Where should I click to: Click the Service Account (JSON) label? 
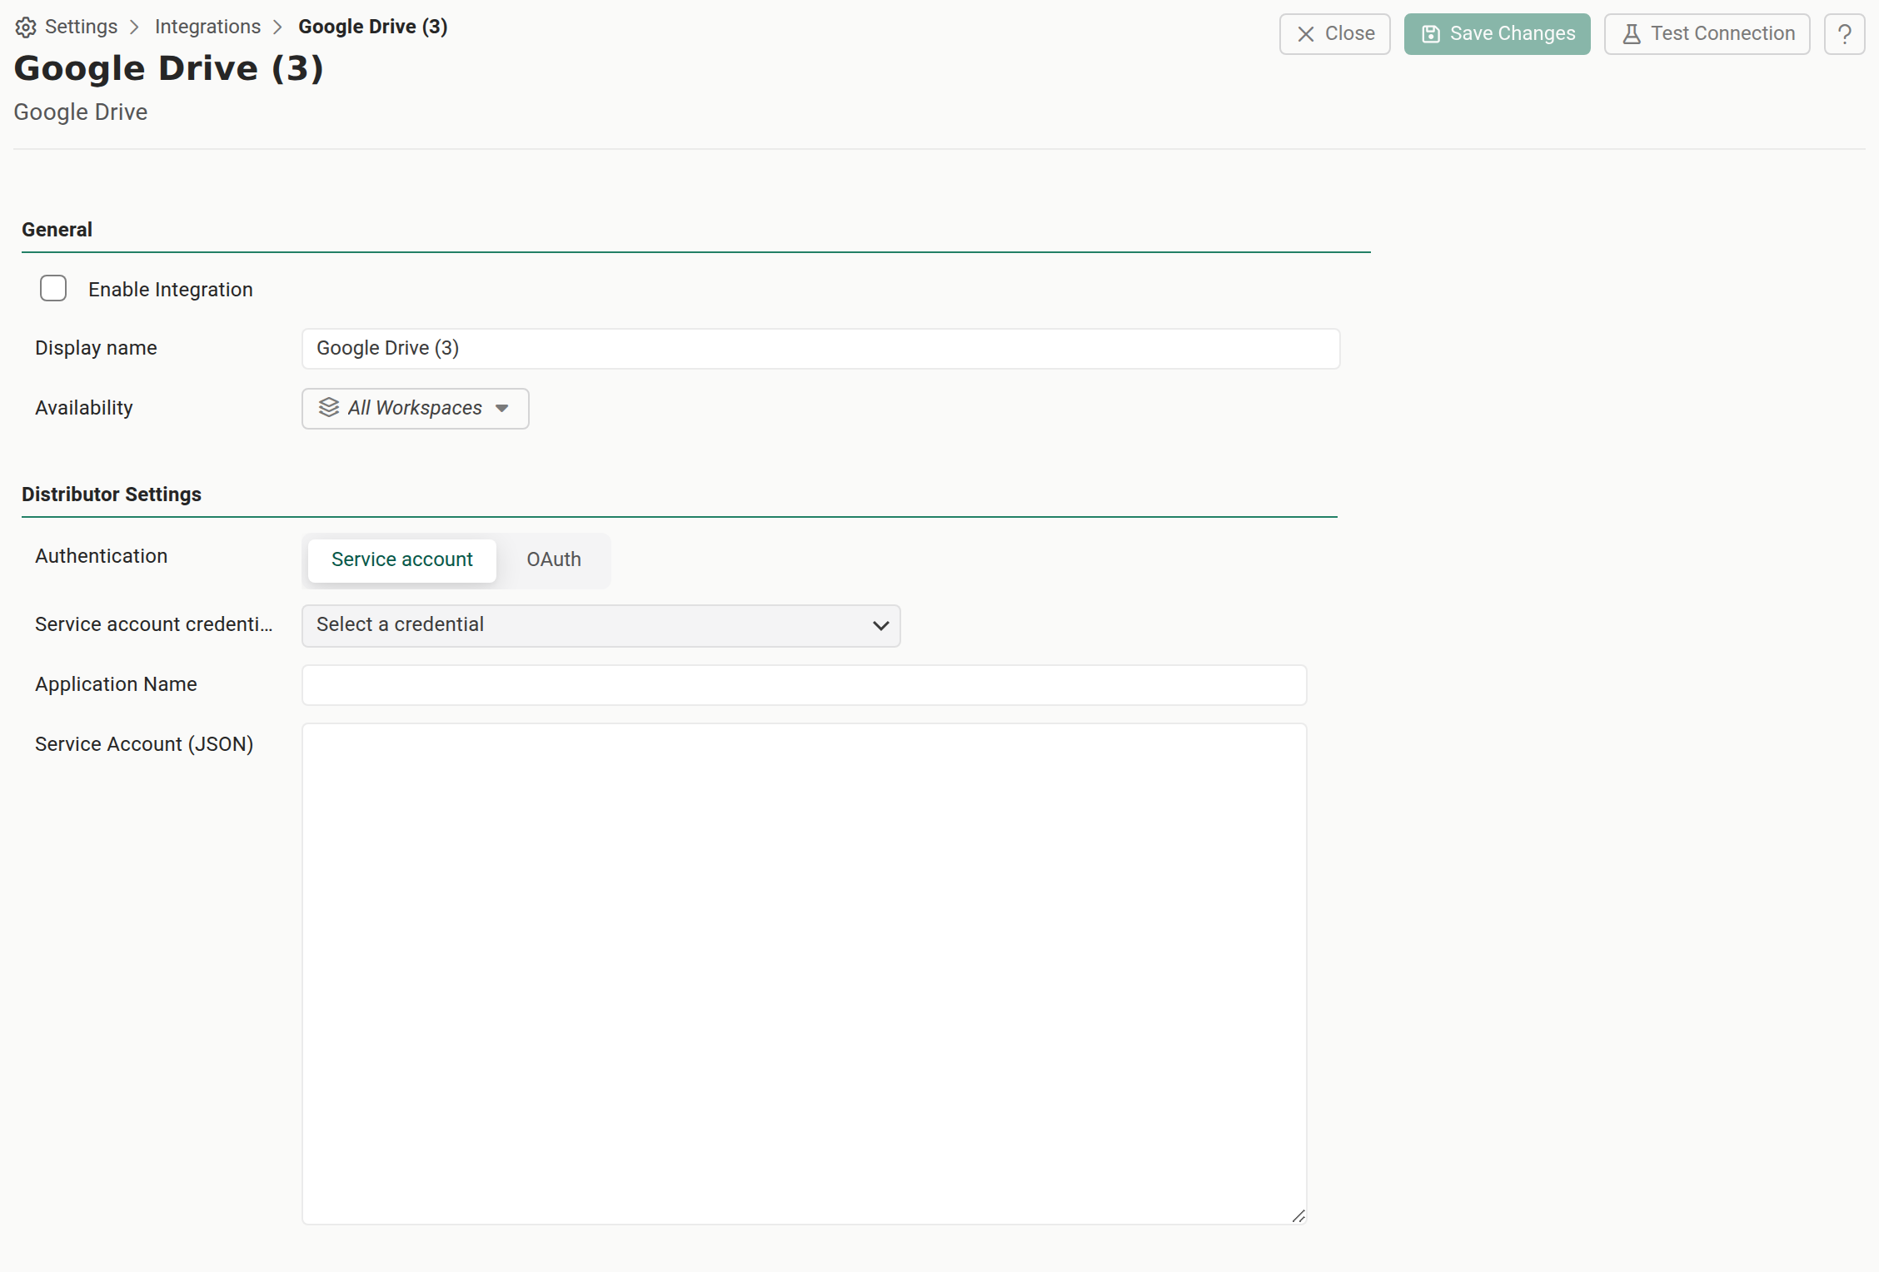pos(144,744)
